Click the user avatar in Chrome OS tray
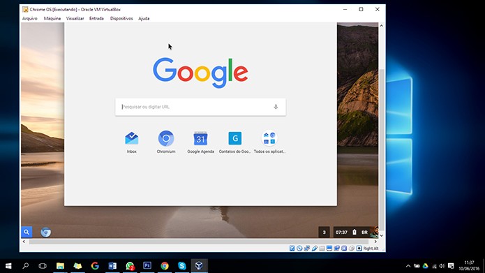485x273 pixels. pyautogui.click(x=374, y=232)
